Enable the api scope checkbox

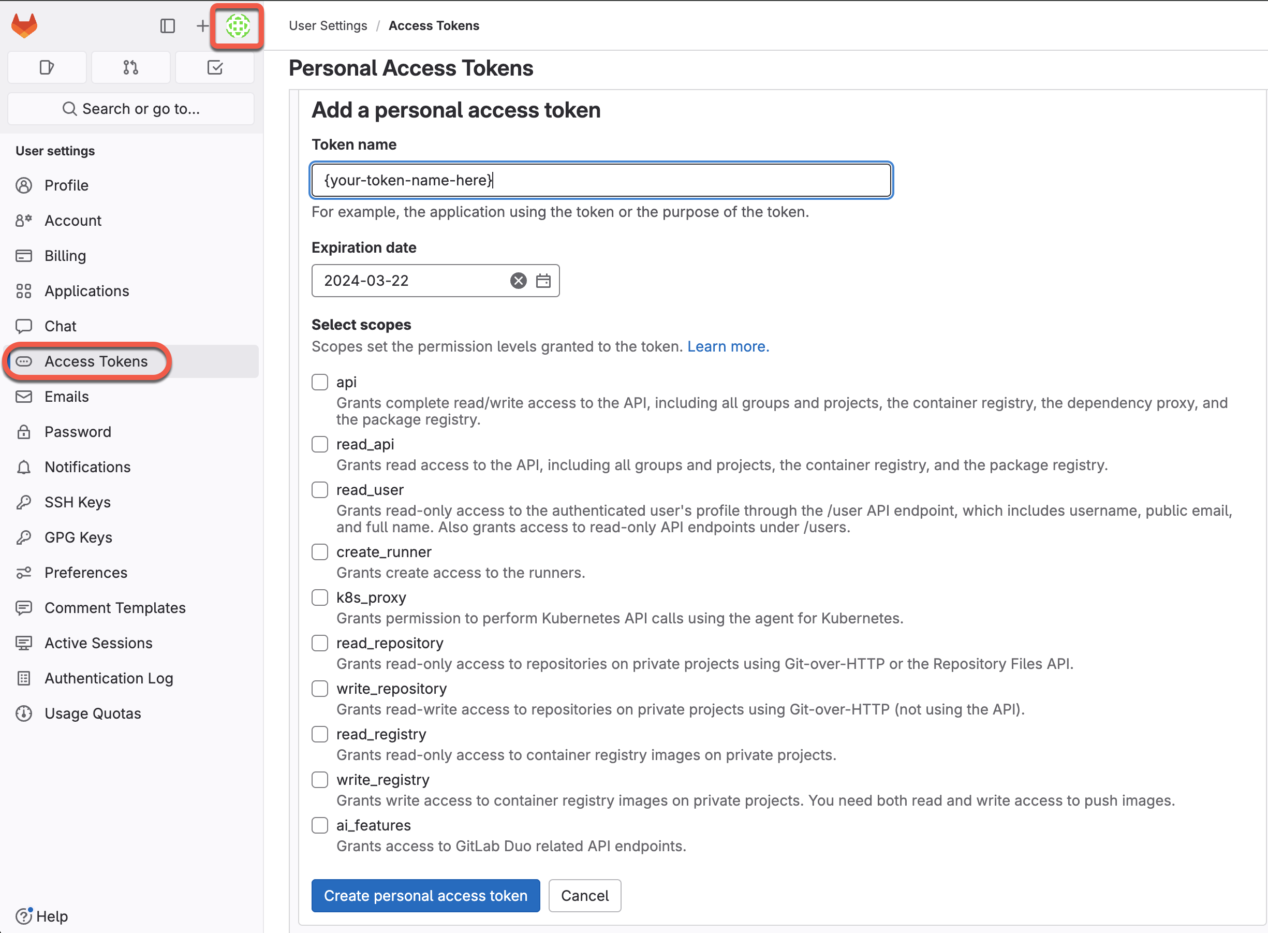pyautogui.click(x=320, y=382)
